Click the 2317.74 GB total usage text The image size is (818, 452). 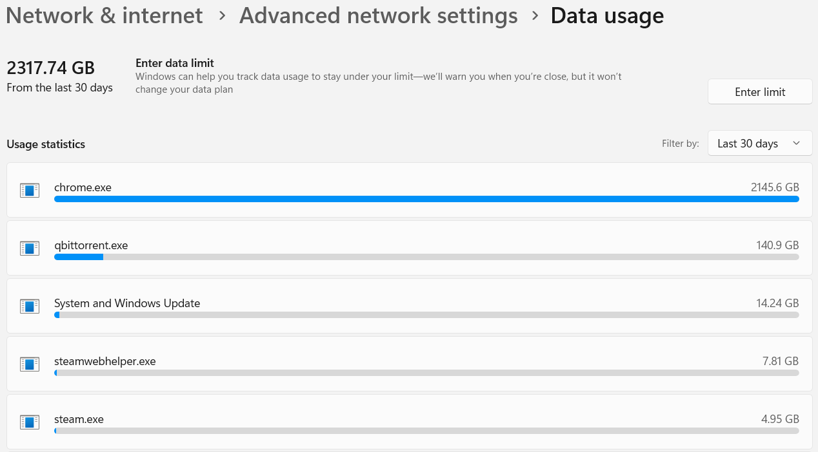click(50, 68)
